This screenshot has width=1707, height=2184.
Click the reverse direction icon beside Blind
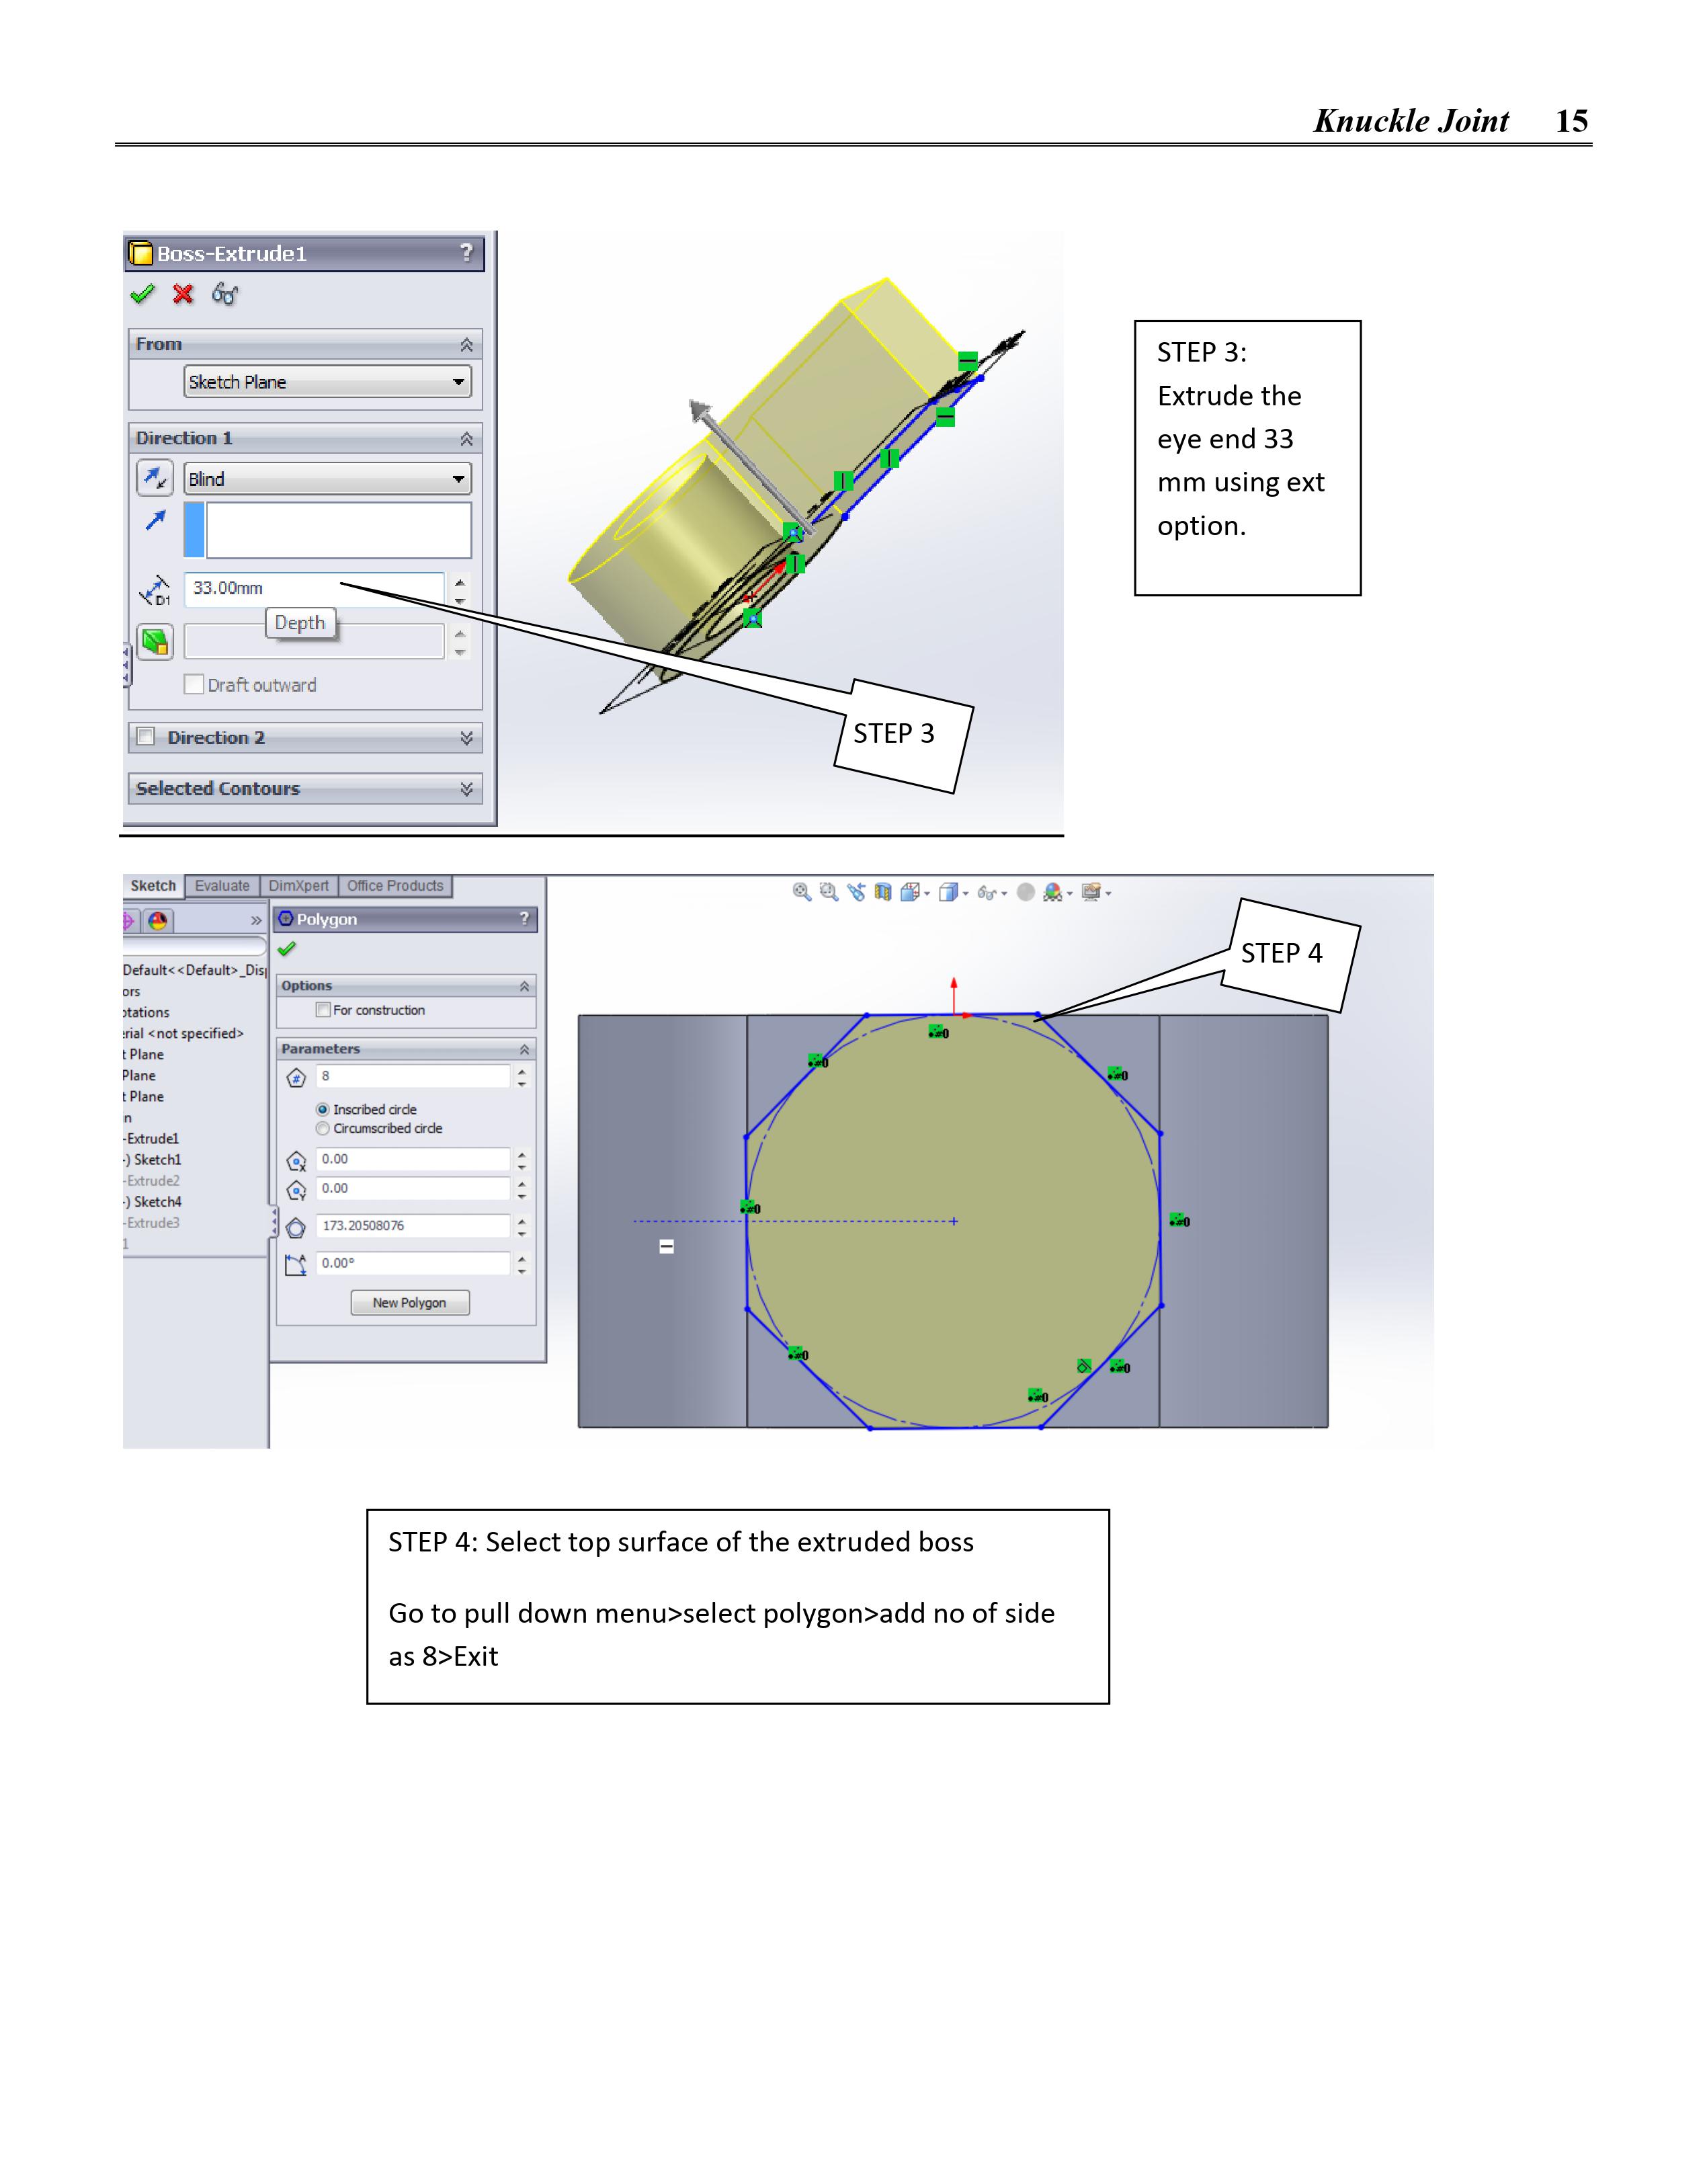[x=155, y=478]
